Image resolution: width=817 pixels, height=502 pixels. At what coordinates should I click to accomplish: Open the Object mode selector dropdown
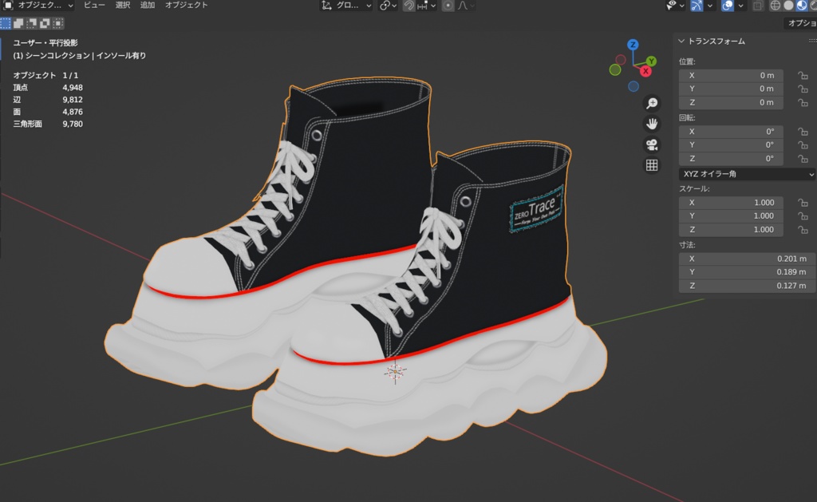click(38, 6)
